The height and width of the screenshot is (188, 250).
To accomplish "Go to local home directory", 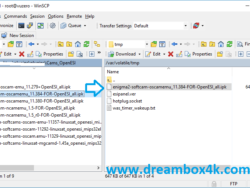I will [x=78, y=44].
